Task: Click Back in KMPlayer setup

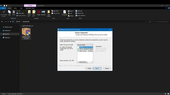Action: (x=89, y=68)
